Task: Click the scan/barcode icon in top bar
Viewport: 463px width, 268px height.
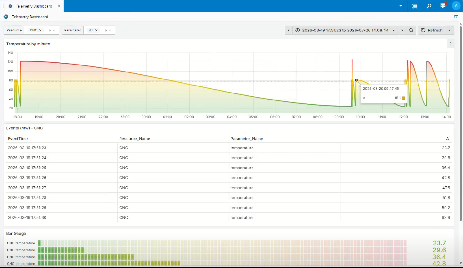Action: point(415,6)
